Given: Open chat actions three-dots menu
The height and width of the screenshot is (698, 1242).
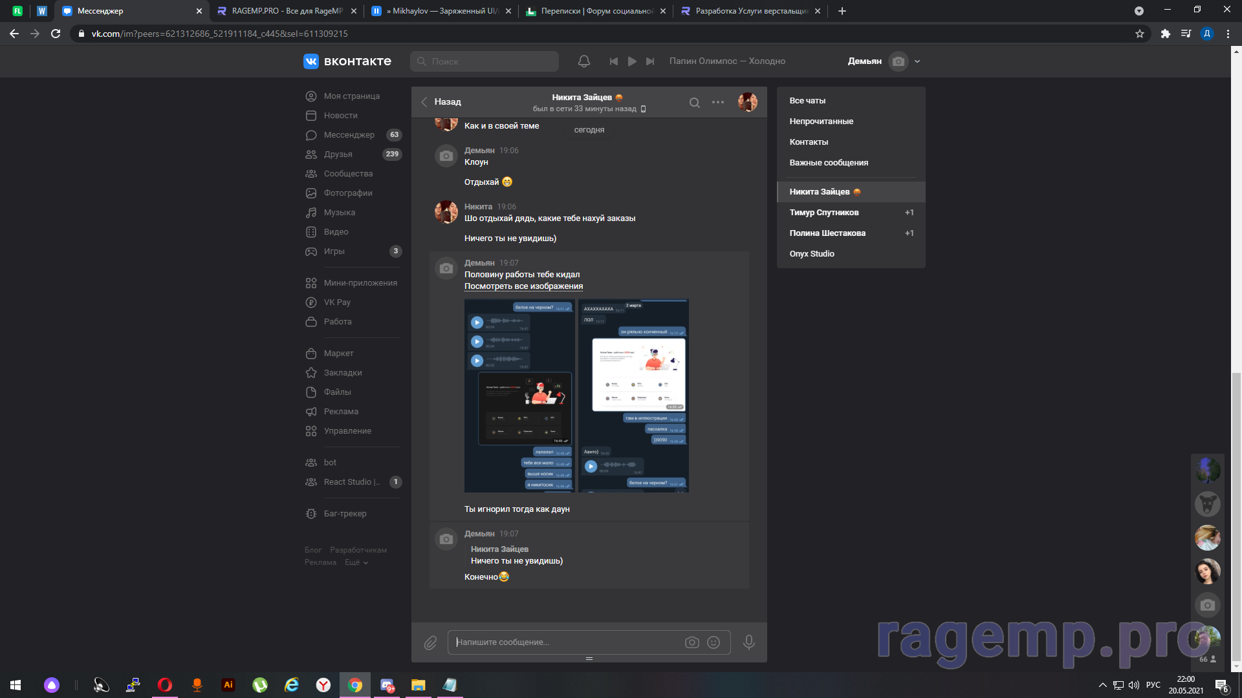Looking at the screenshot, I should point(718,103).
